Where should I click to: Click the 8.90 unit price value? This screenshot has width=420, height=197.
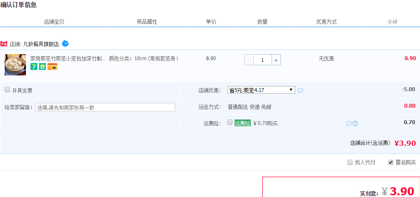tap(211, 58)
